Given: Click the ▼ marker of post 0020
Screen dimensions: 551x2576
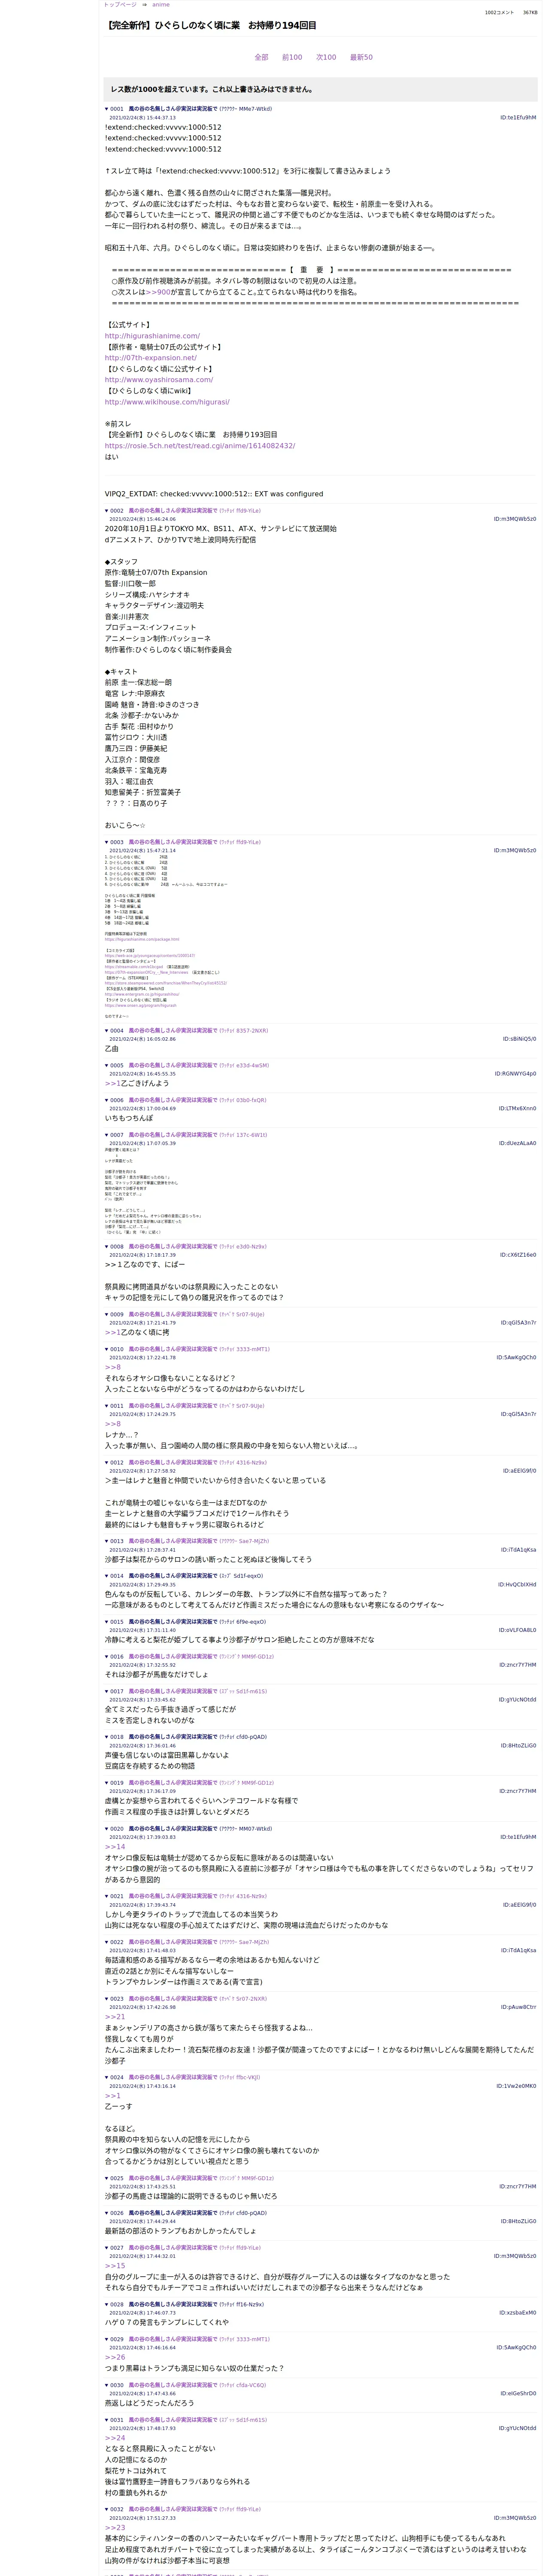Looking at the screenshot, I should click(x=107, y=1829).
